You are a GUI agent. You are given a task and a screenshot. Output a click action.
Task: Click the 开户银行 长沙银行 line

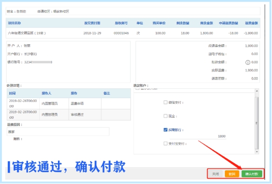coord(22,54)
